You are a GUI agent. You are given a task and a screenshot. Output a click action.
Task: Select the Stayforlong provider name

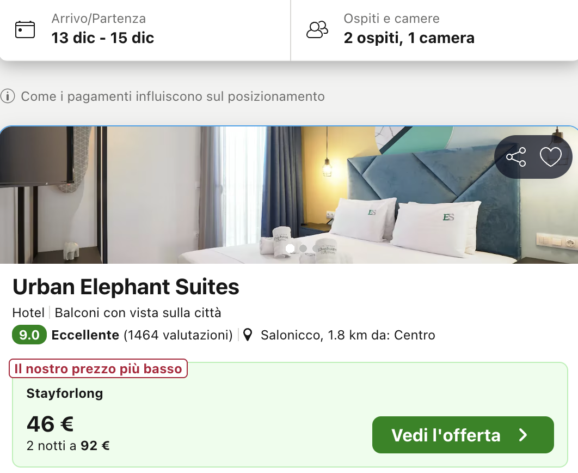pos(65,393)
